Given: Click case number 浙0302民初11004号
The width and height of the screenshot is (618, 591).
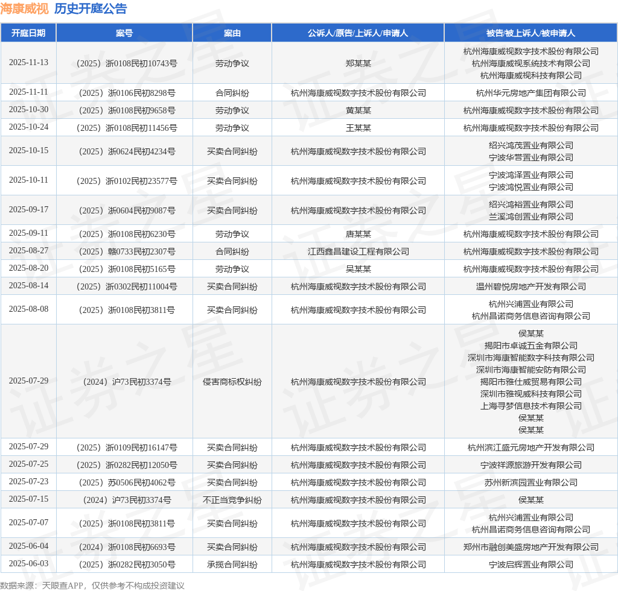Looking at the screenshot, I should (127, 286).
